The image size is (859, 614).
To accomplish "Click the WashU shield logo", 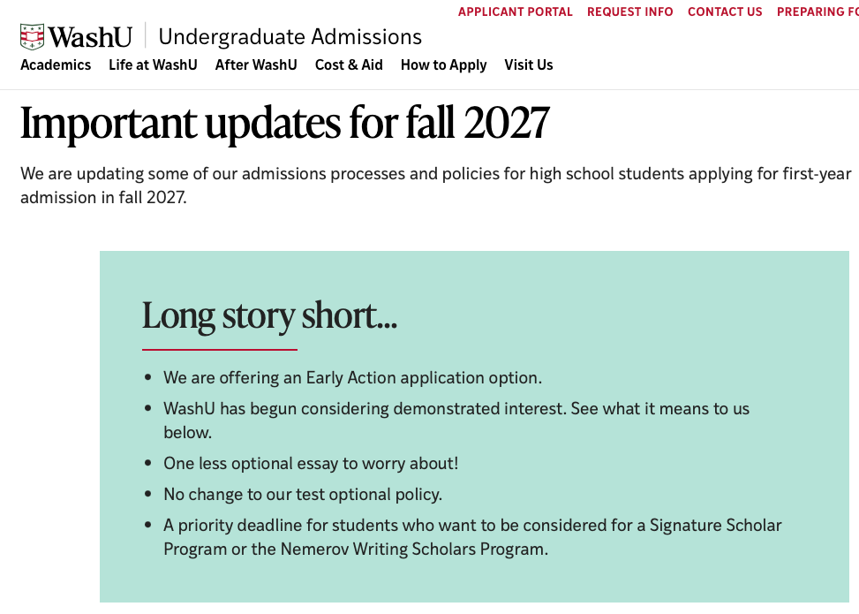I will coord(33,37).
